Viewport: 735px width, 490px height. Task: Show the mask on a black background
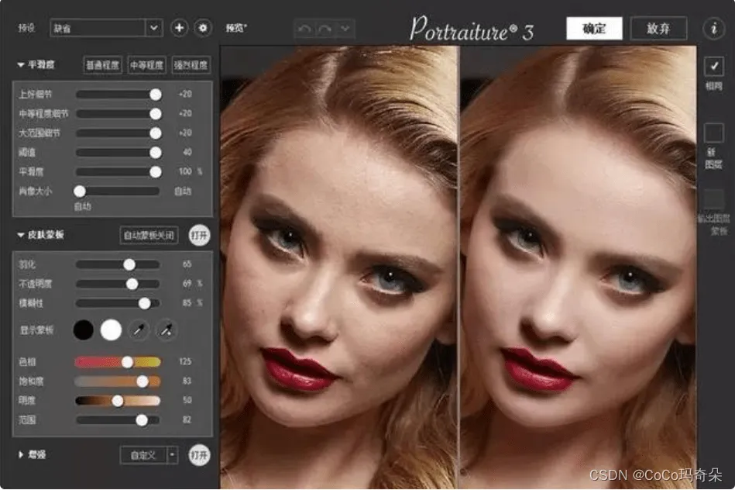pyautogui.click(x=84, y=330)
